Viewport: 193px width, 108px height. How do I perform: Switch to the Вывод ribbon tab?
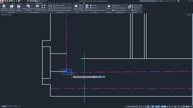[58, 3]
